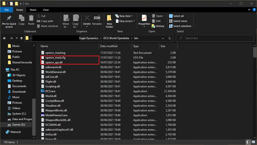Refresh the current folder view
This screenshot has width=257, height=145.
(x=170, y=38)
